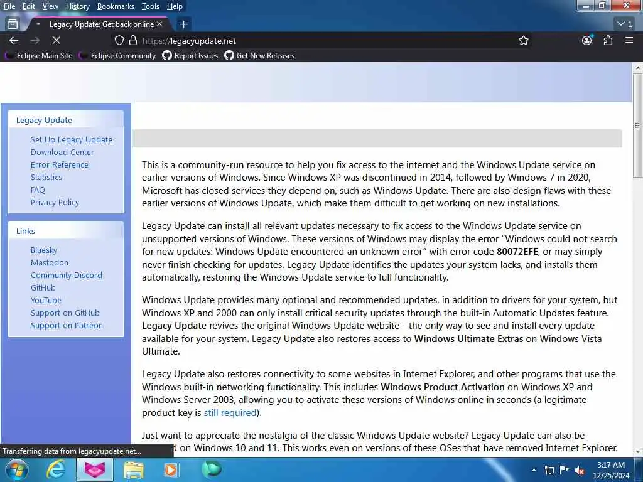
Task: Click error code text 80072EFE
Action: 517,252
